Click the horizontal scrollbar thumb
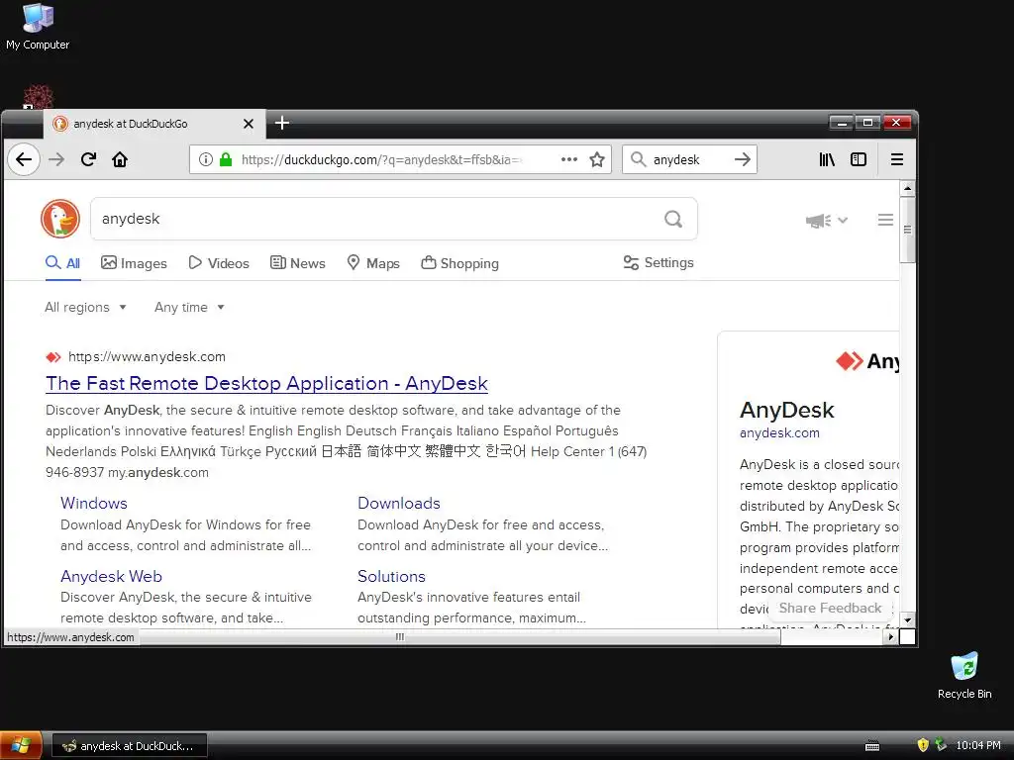The width and height of the screenshot is (1014, 760). [400, 636]
